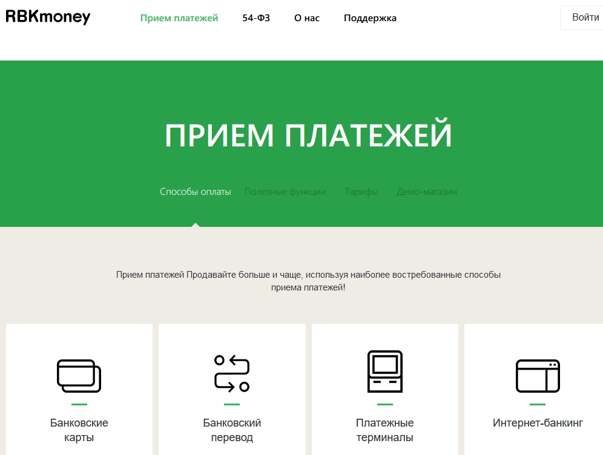
Task: Click the text 'Прием платежей Продавайте больше'
Action: [193, 275]
